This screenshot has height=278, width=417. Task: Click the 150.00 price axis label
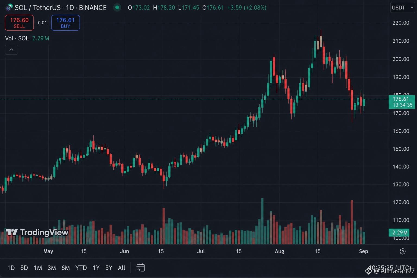[401, 149]
